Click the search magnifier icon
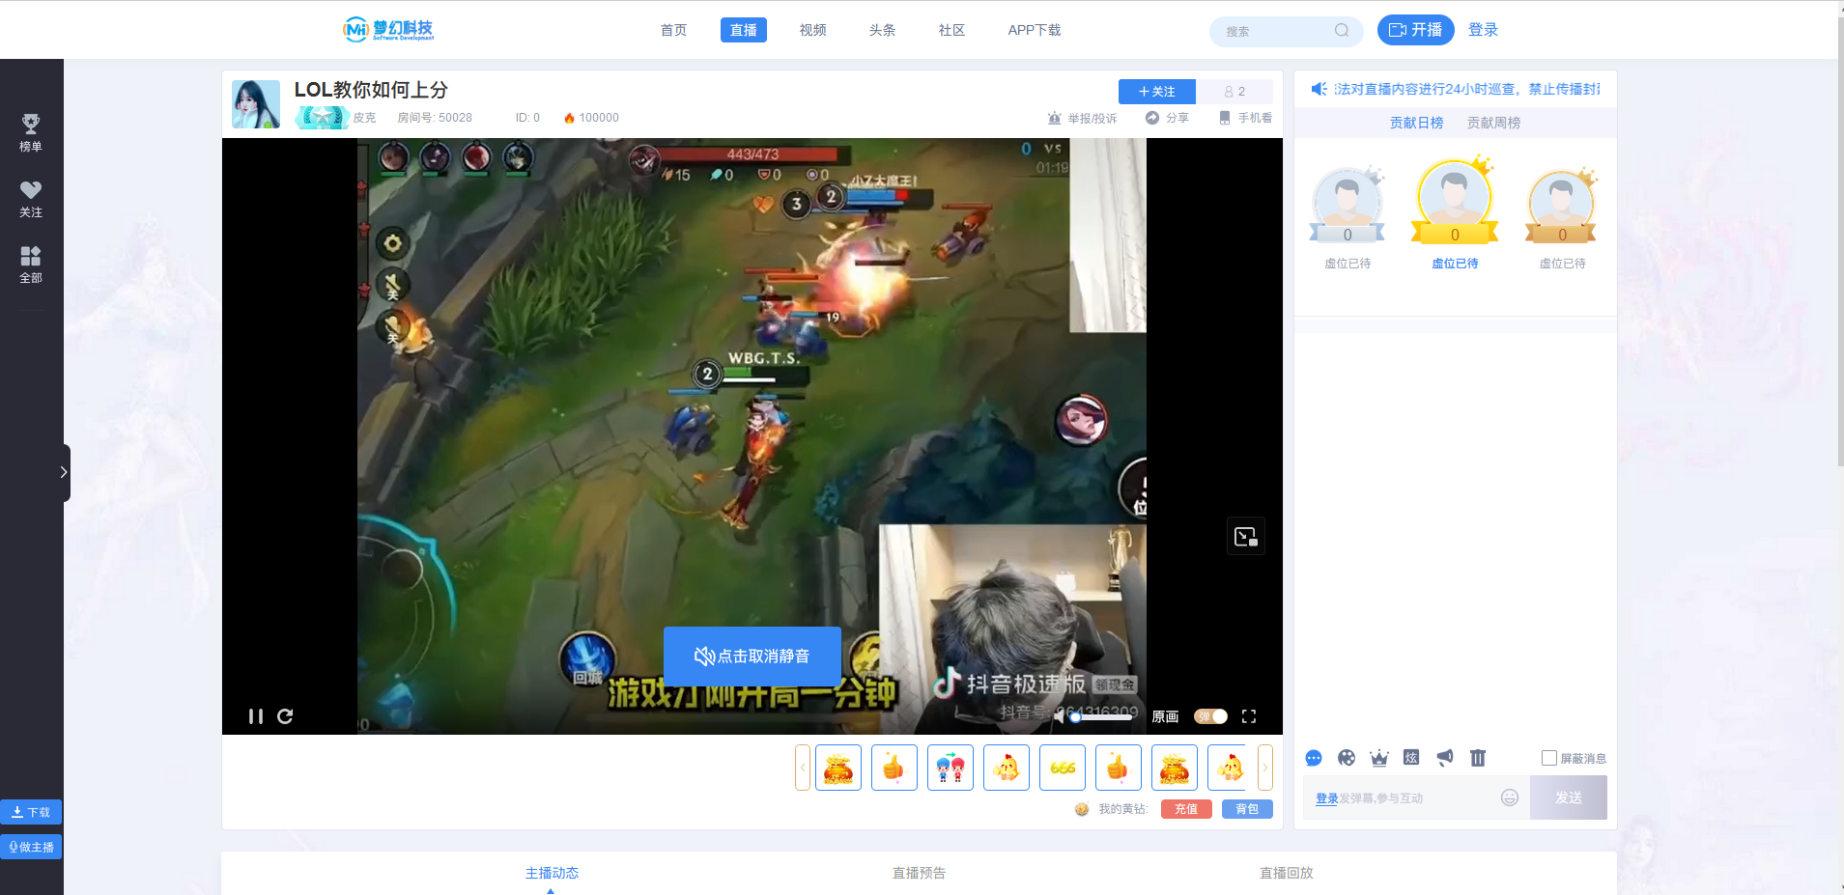Image resolution: width=1844 pixels, height=895 pixels. [x=1342, y=31]
